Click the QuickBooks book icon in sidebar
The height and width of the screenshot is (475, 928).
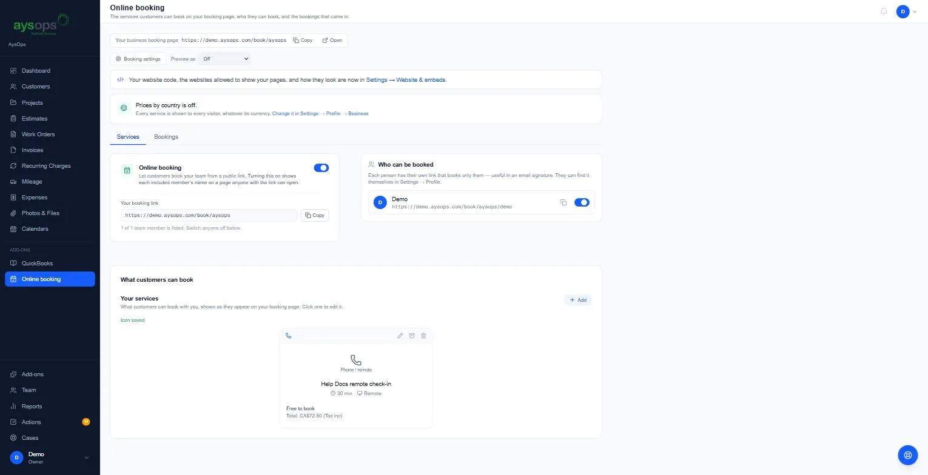click(13, 264)
